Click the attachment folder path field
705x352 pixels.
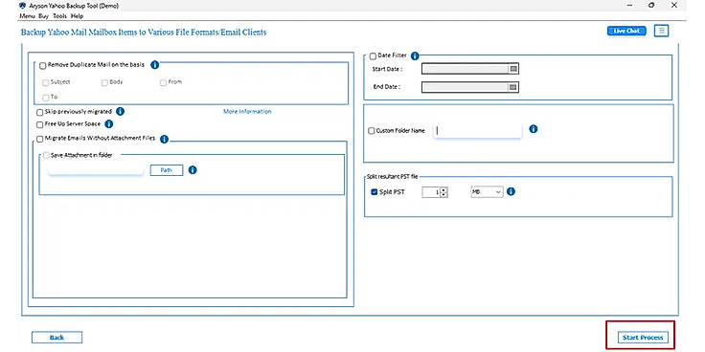click(96, 170)
